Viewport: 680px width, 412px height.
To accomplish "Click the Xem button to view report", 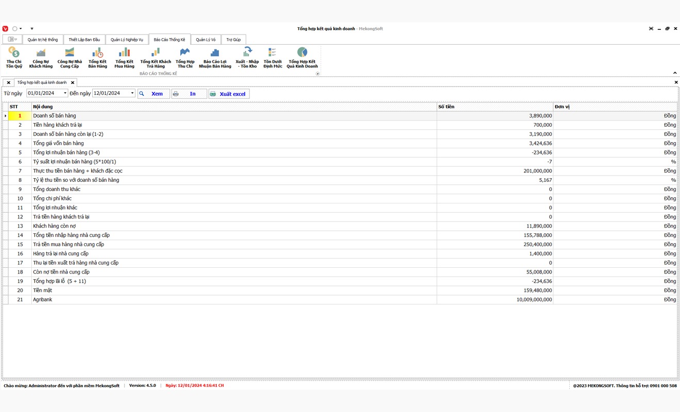I will pos(154,94).
